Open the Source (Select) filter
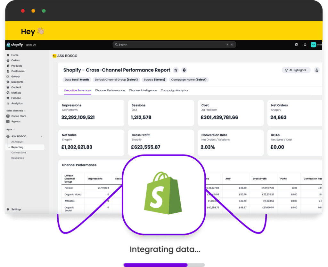This screenshot has height=267, width=328. point(154,80)
